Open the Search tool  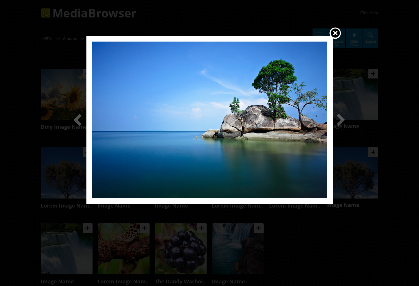[370, 38]
